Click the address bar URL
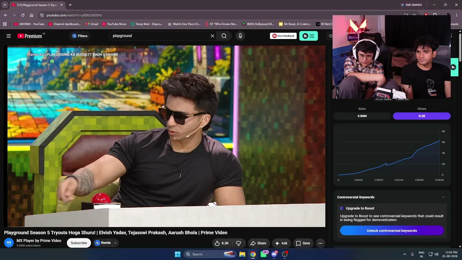 point(74,15)
